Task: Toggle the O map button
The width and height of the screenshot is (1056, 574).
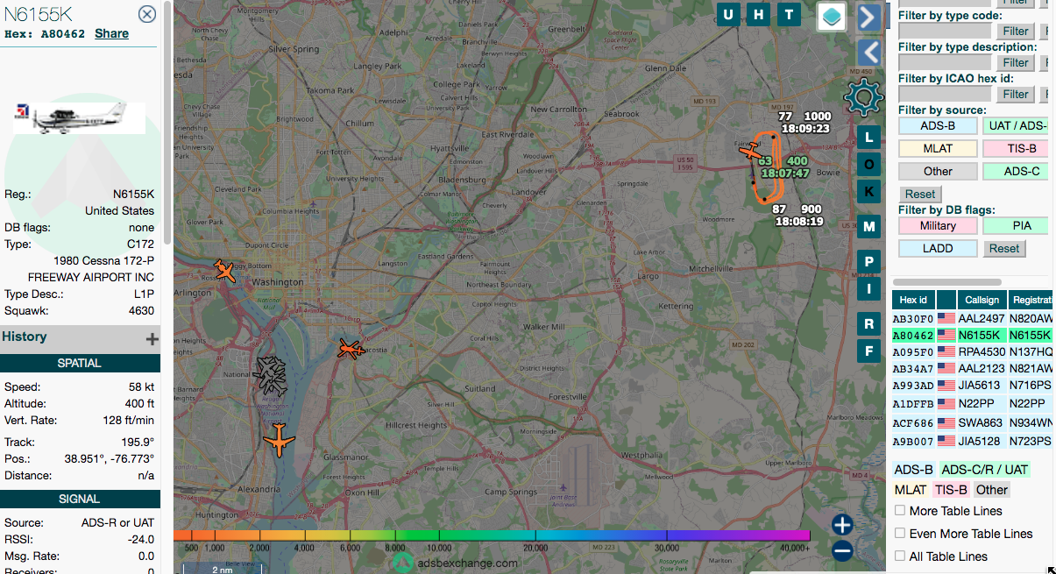Action: pyautogui.click(x=868, y=164)
